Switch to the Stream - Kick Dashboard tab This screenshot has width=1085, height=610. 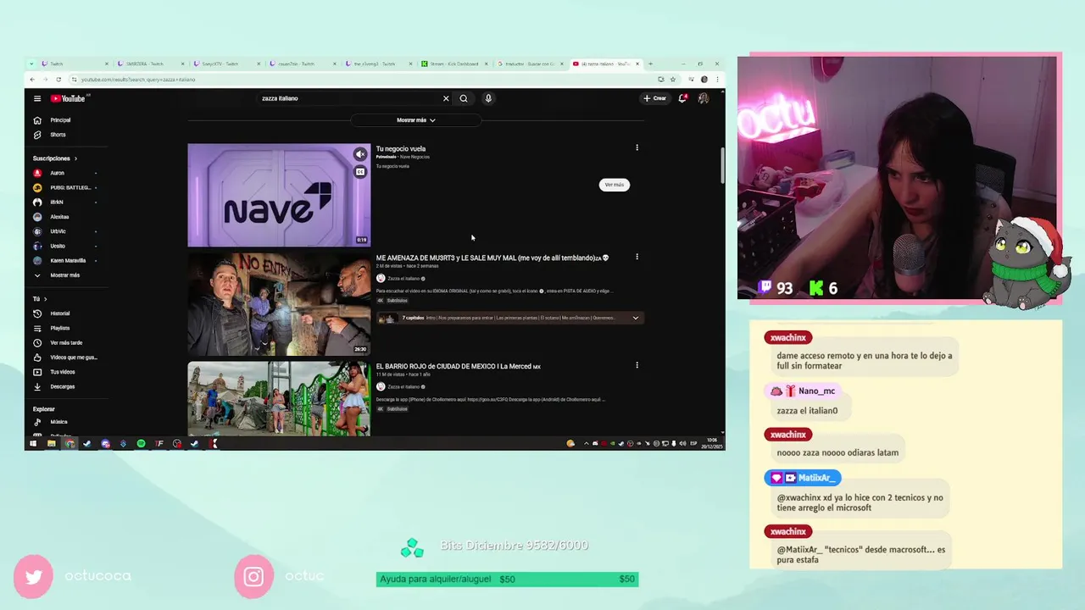pos(454,64)
